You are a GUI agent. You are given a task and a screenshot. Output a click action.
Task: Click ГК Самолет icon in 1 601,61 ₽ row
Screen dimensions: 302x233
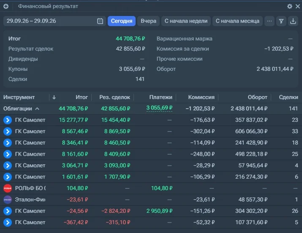click(x=8, y=177)
